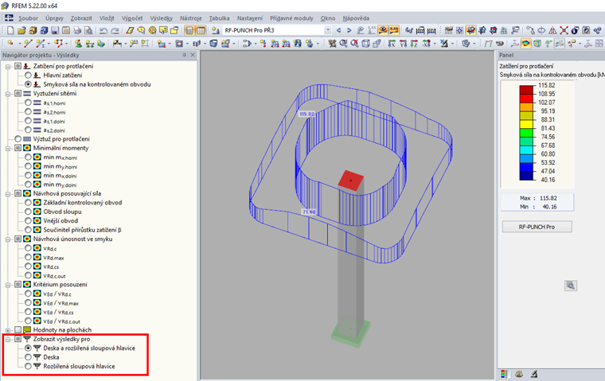Open the color scale tab icon below Panel
Image resolution: width=605 pixels, height=381 pixels.
pyautogui.click(x=504, y=374)
